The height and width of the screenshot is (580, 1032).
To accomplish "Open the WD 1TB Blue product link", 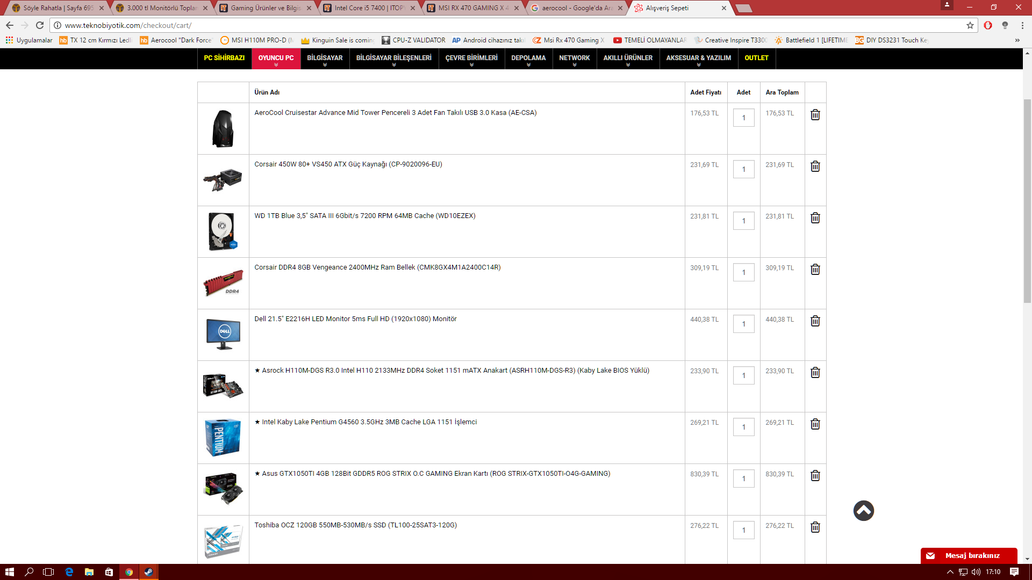I will click(x=364, y=216).
